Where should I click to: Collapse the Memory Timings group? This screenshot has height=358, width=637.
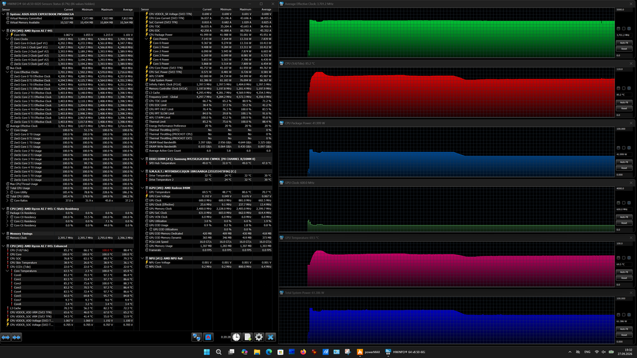click(3, 233)
